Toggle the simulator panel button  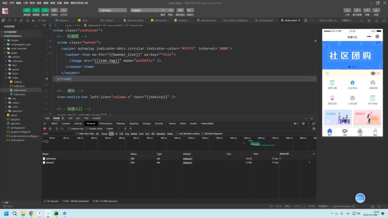(x=27, y=10)
